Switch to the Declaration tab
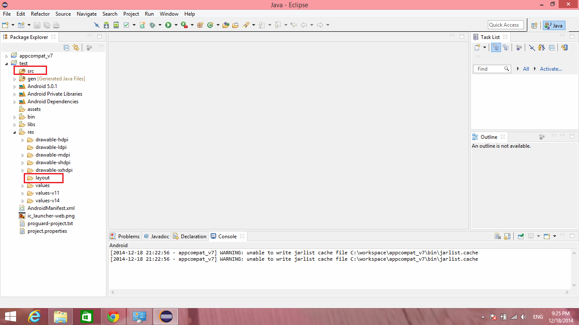579x325 pixels. [x=190, y=237]
